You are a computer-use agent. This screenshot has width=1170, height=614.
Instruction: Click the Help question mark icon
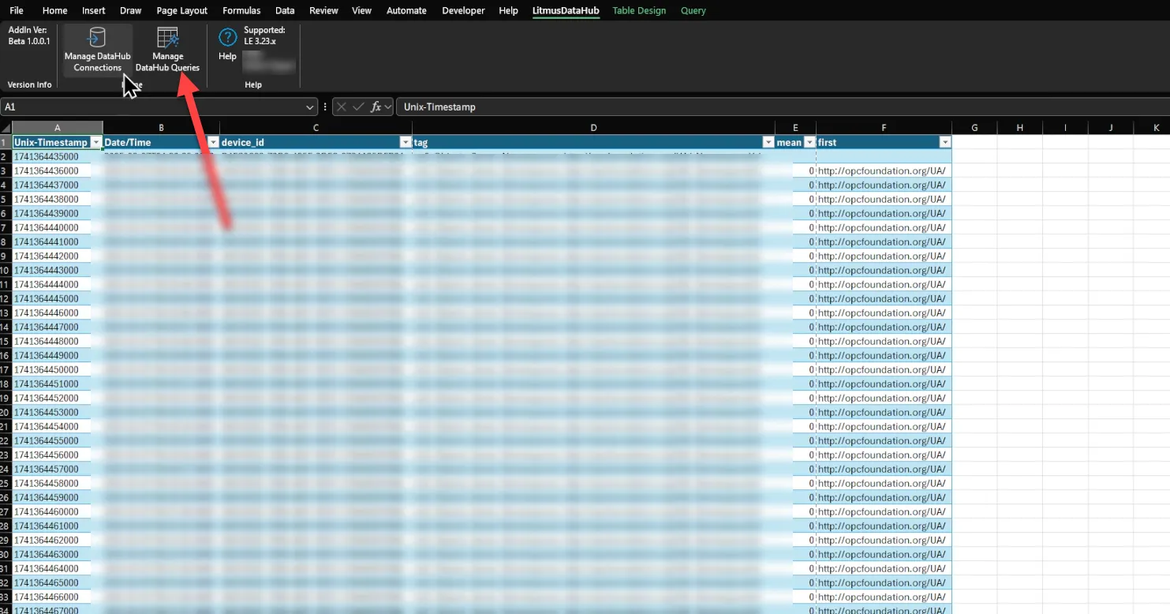pos(227,36)
